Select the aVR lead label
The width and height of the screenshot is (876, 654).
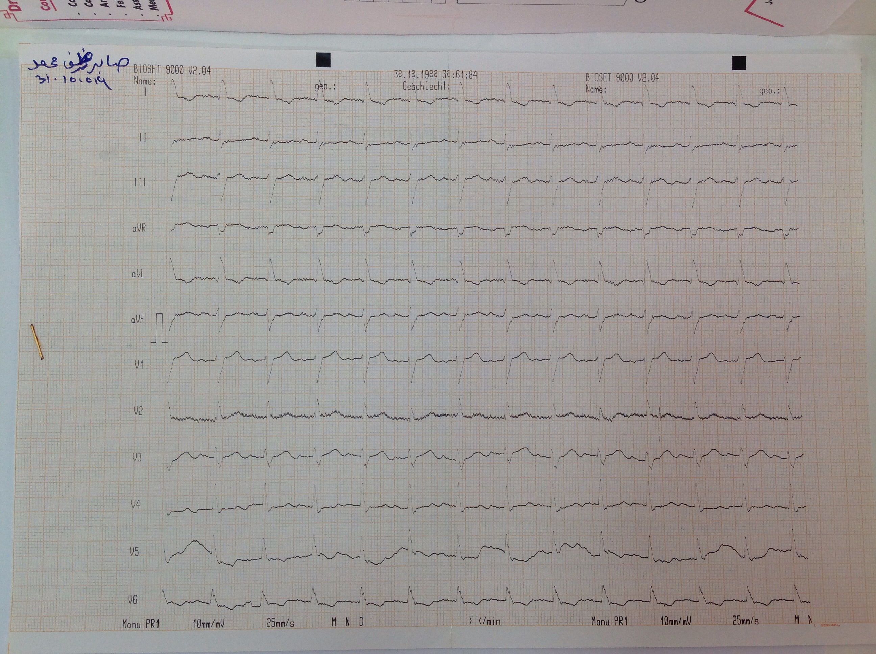point(139,228)
